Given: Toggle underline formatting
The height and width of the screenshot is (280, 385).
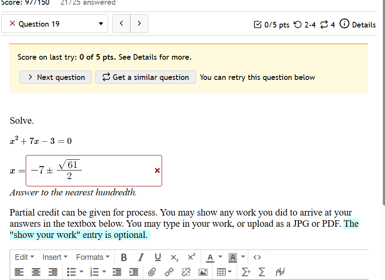Looking at the screenshot, I should 157,257.
